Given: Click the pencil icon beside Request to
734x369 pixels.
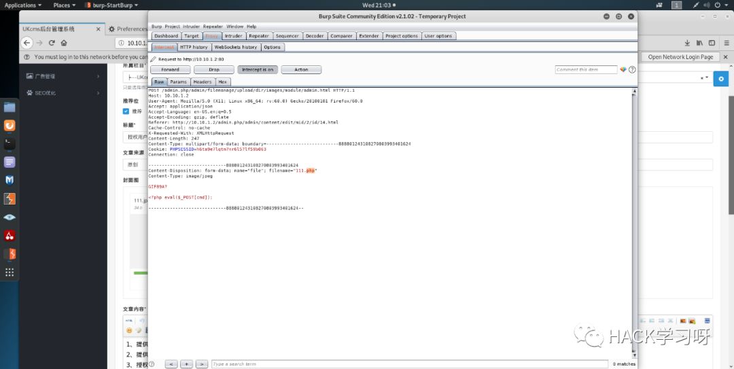Looking at the screenshot, I should click(x=153, y=60).
